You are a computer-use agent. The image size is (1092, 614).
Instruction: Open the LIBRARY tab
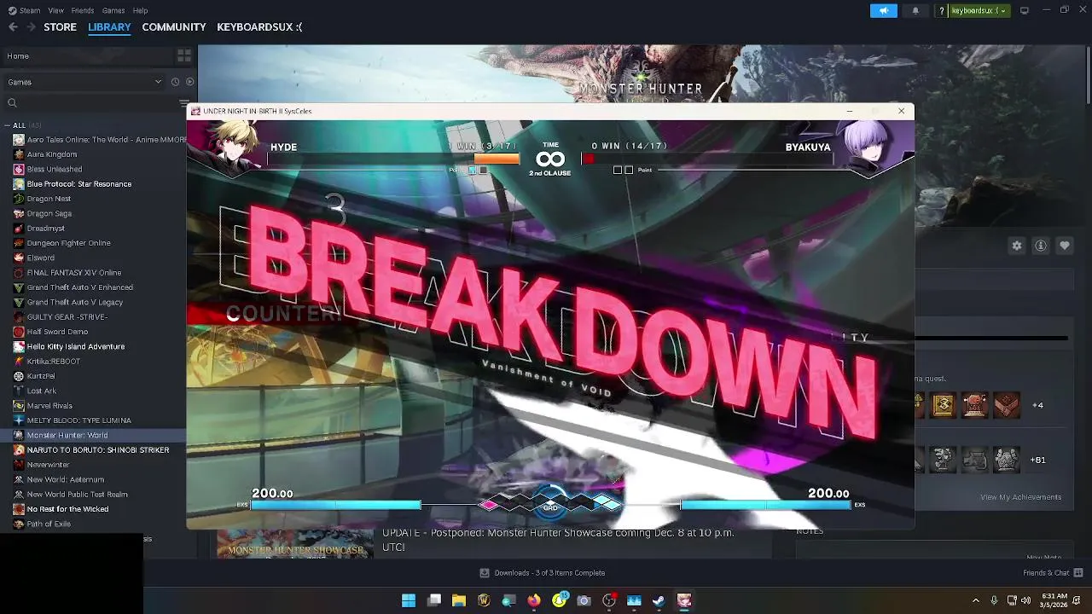tap(109, 27)
